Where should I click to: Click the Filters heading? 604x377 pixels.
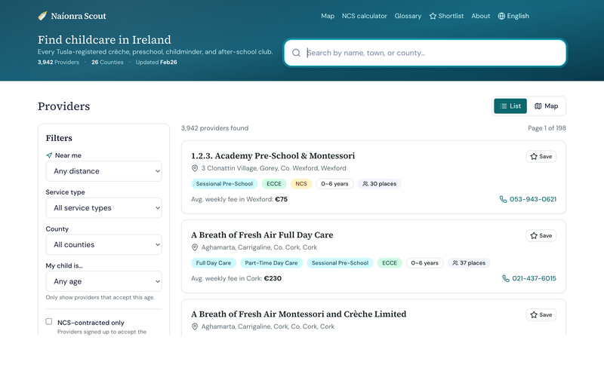pyautogui.click(x=59, y=138)
